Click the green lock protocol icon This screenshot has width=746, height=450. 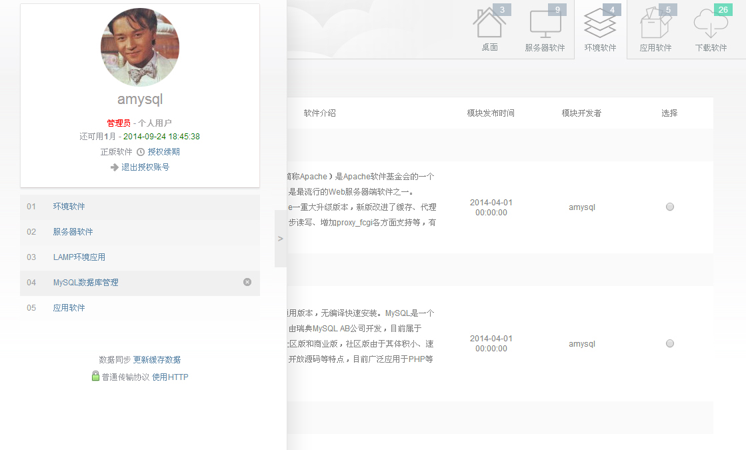coord(95,376)
